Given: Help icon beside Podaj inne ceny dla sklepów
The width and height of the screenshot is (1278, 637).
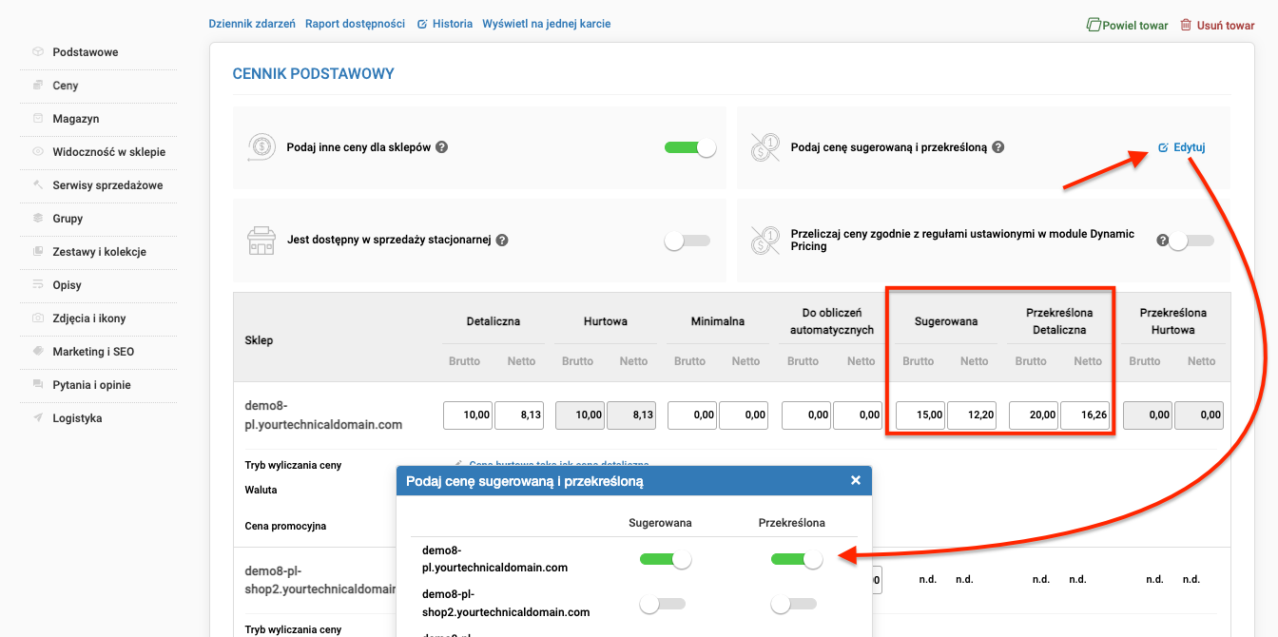Looking at the screenshot, I should 442,147.
